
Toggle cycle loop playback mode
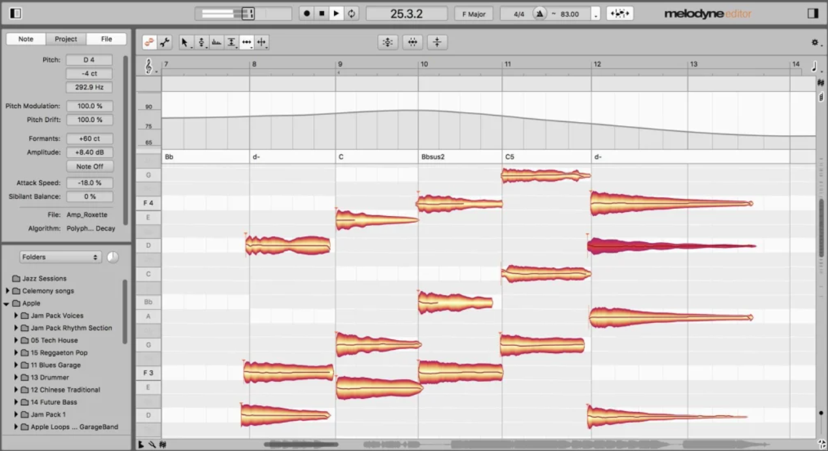click(352, 14)
